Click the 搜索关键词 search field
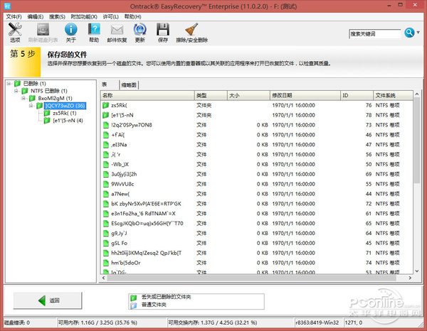427x331 pixels. pos(375,33)
